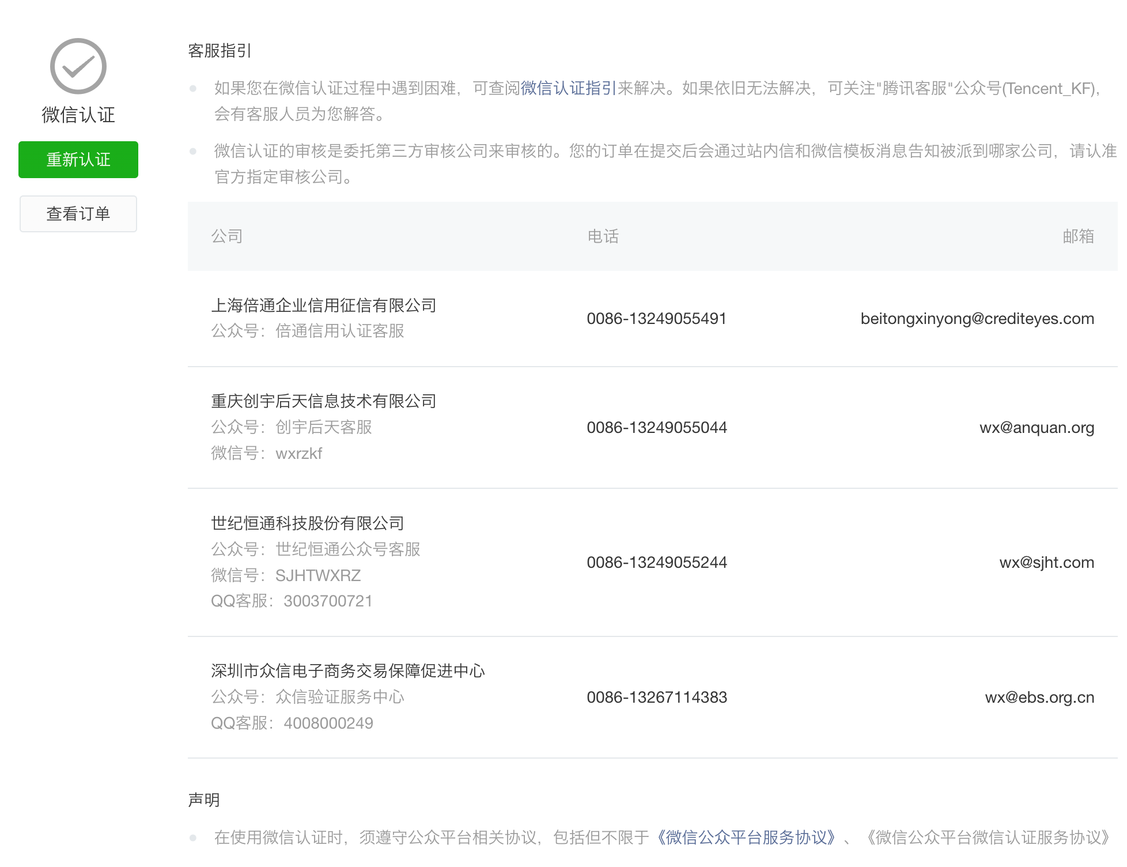Select company 重庆创宇后天信息技术有限公司

pyautogui.click(x=324, y=401)
